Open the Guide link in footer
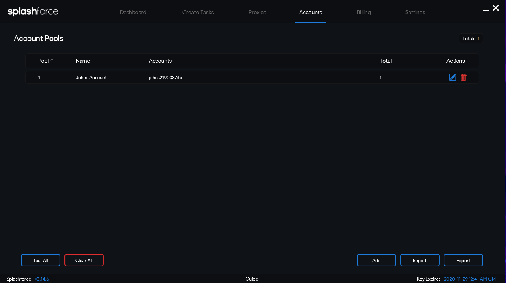 (x=251, y=279)
